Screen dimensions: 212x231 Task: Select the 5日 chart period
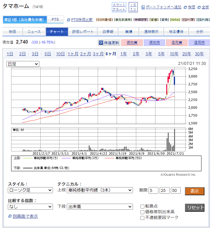[48, 54]
